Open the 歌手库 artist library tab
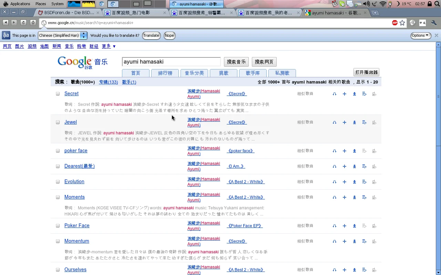Viewport: 441px width, 275px height. (253, 73)
